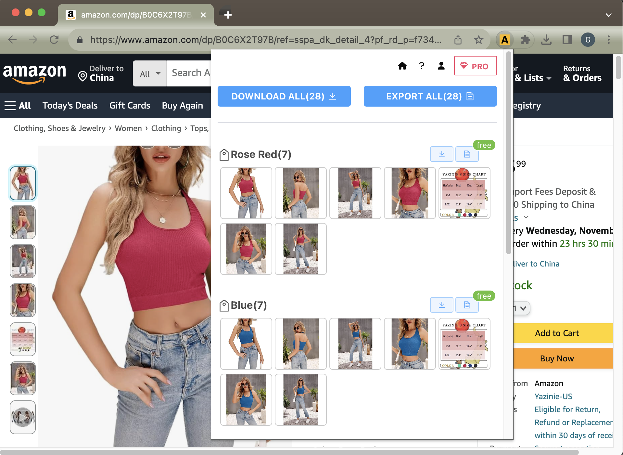Open the user account icon in the overlay
The width and height of the screenshot is (623, 455).
click(x=441, y=66)
